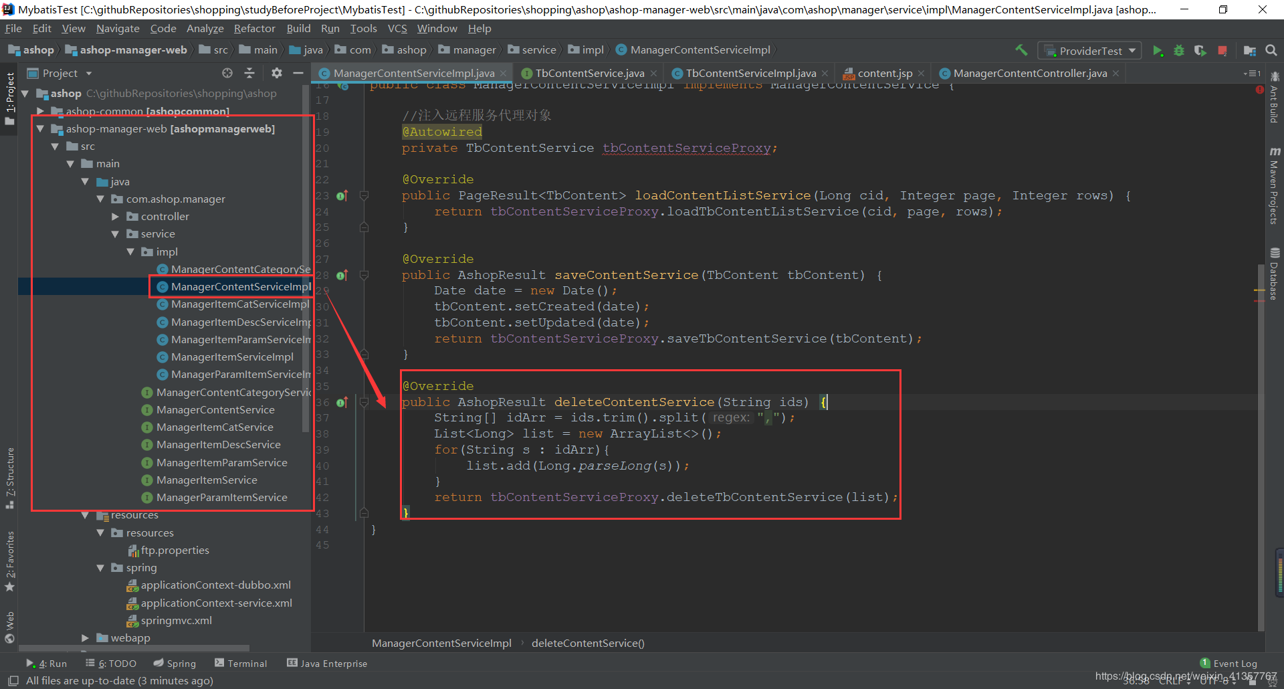Click the Project tree horizontal scrollbar
The height and width of the screenshot is (689, 1284).
[x=134, y=648]
